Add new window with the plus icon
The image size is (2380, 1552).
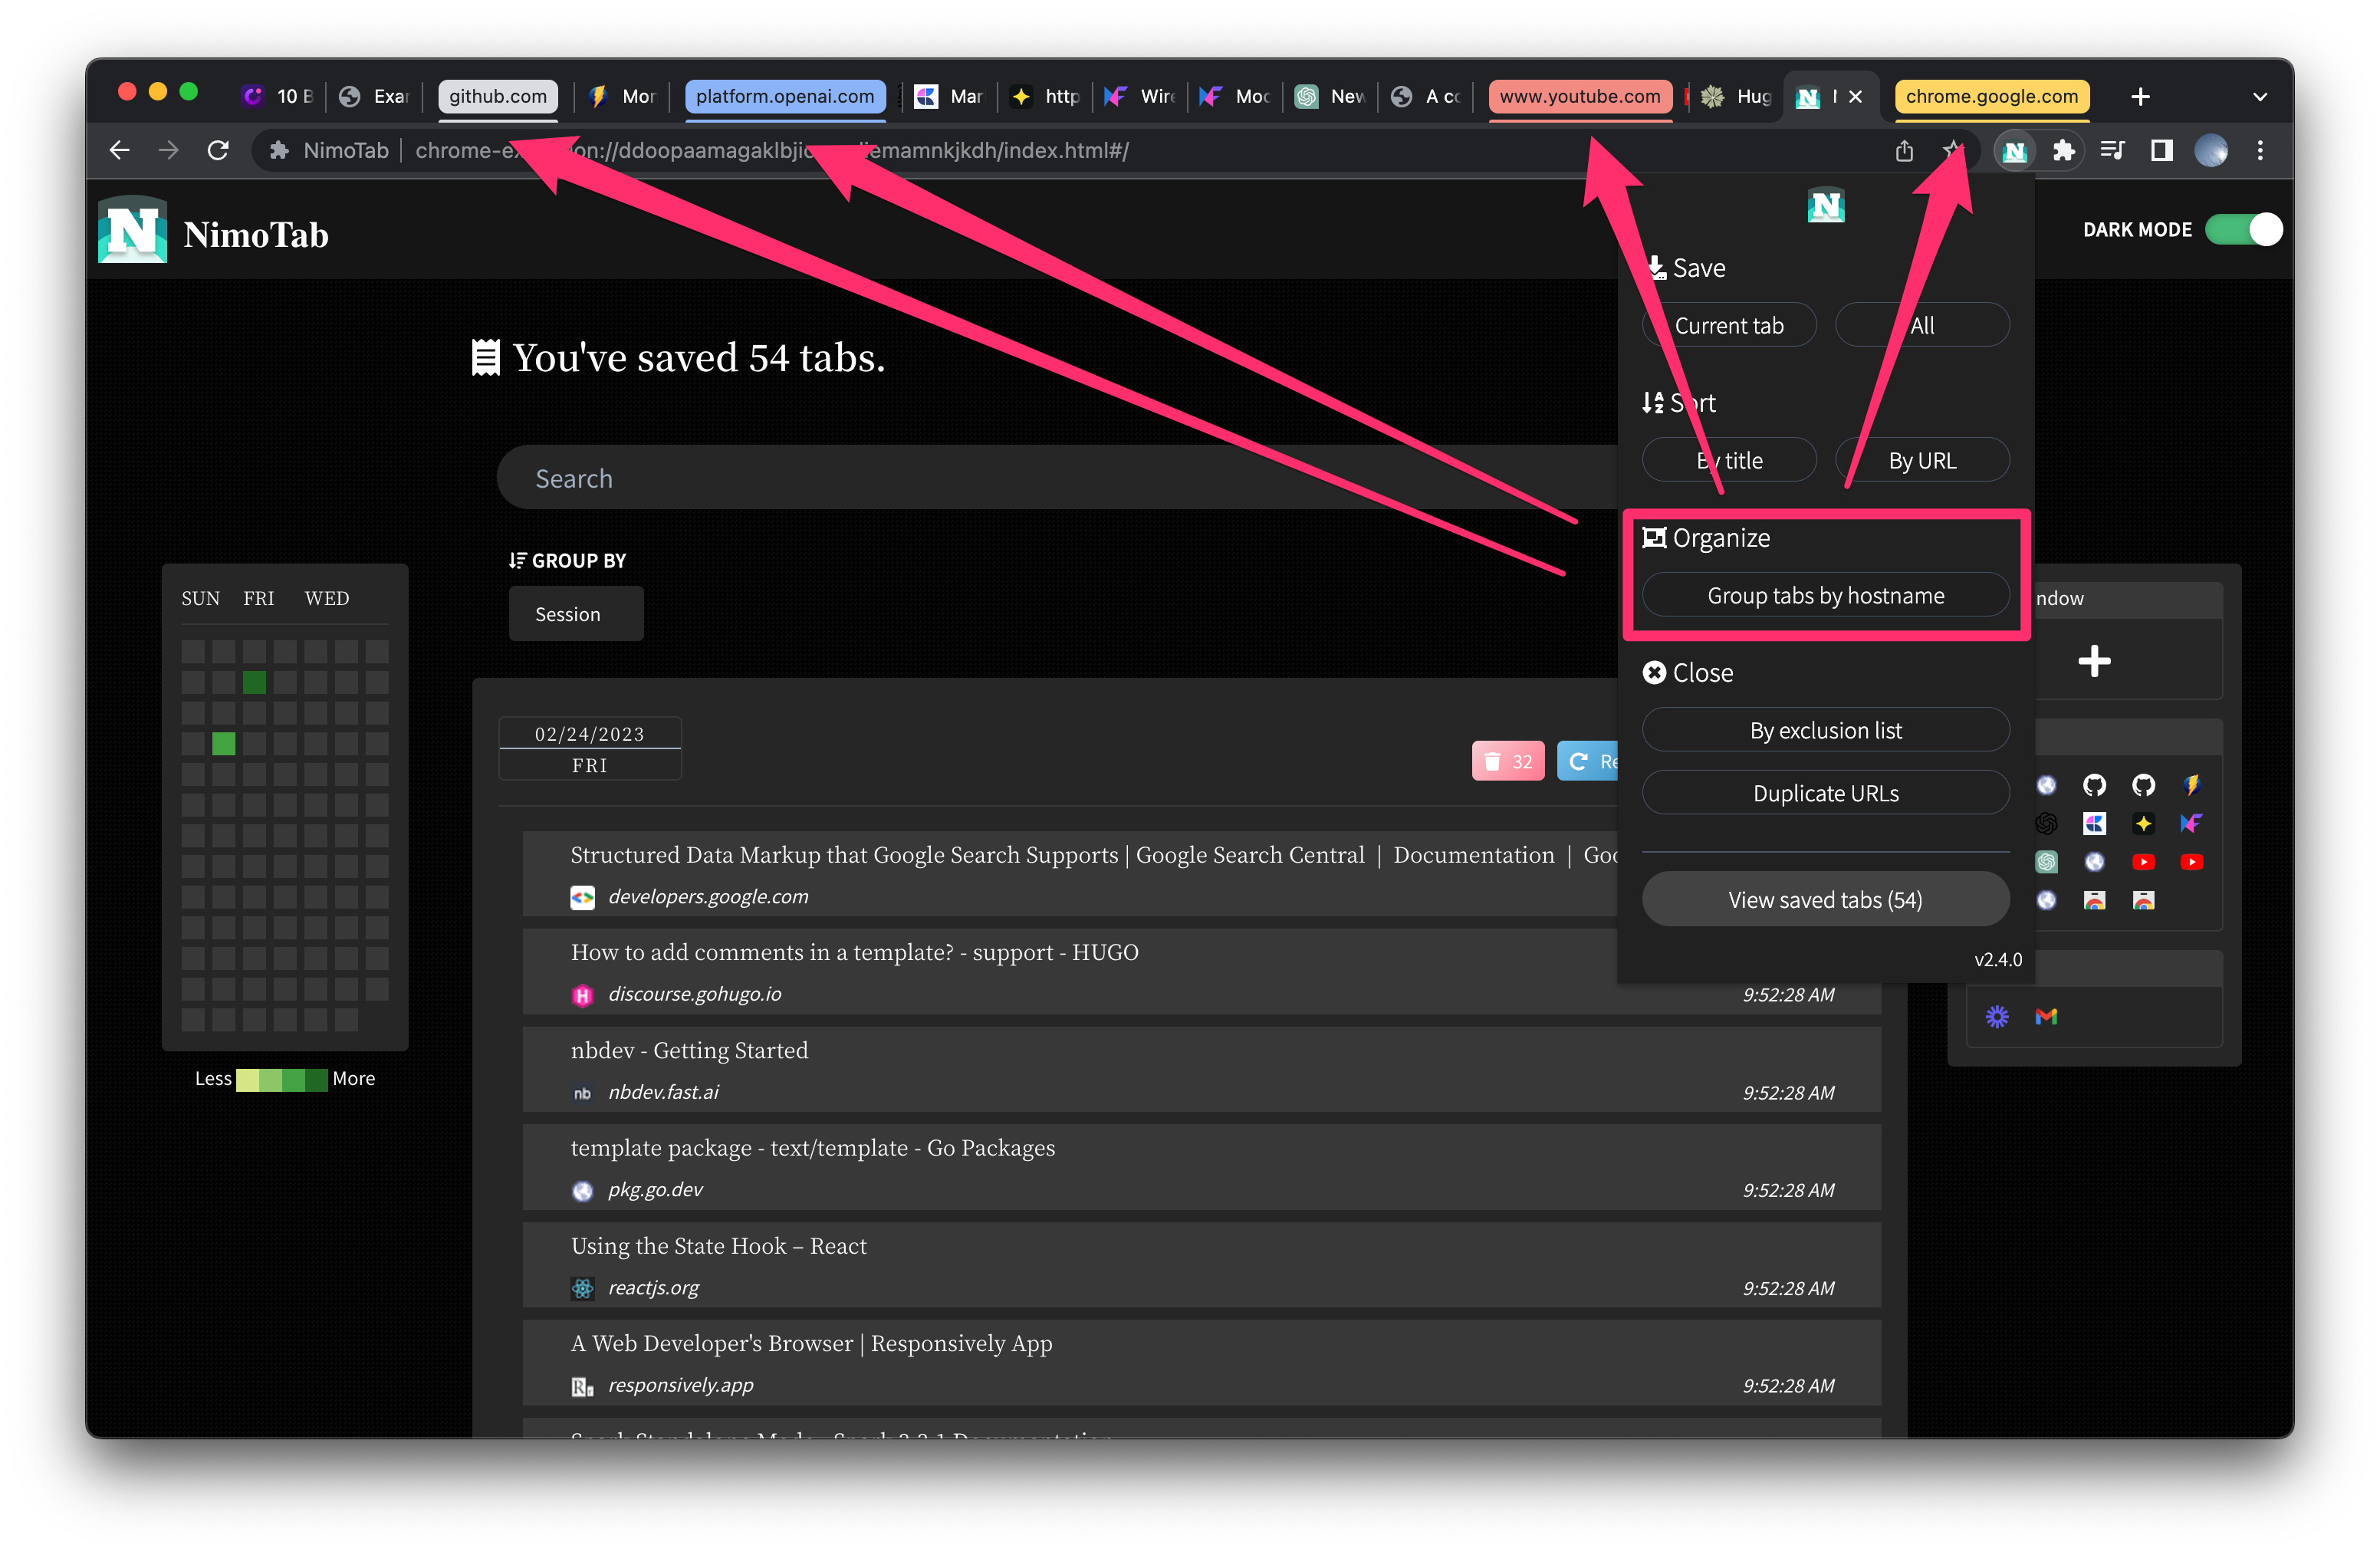pyautogui.click(x=2094, y=661)
